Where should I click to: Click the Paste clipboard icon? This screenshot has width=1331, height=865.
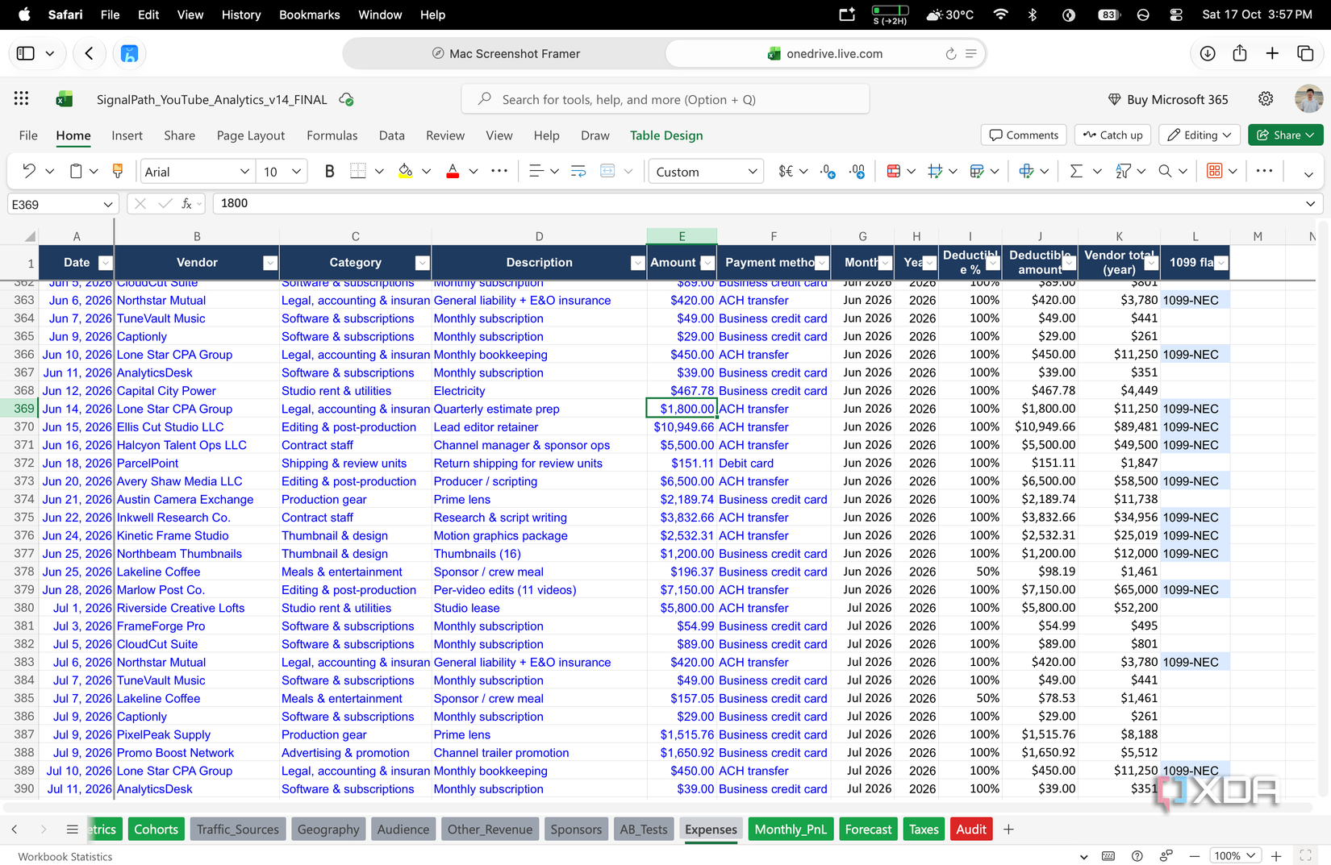pyautogui.click(x=76, y=171)
